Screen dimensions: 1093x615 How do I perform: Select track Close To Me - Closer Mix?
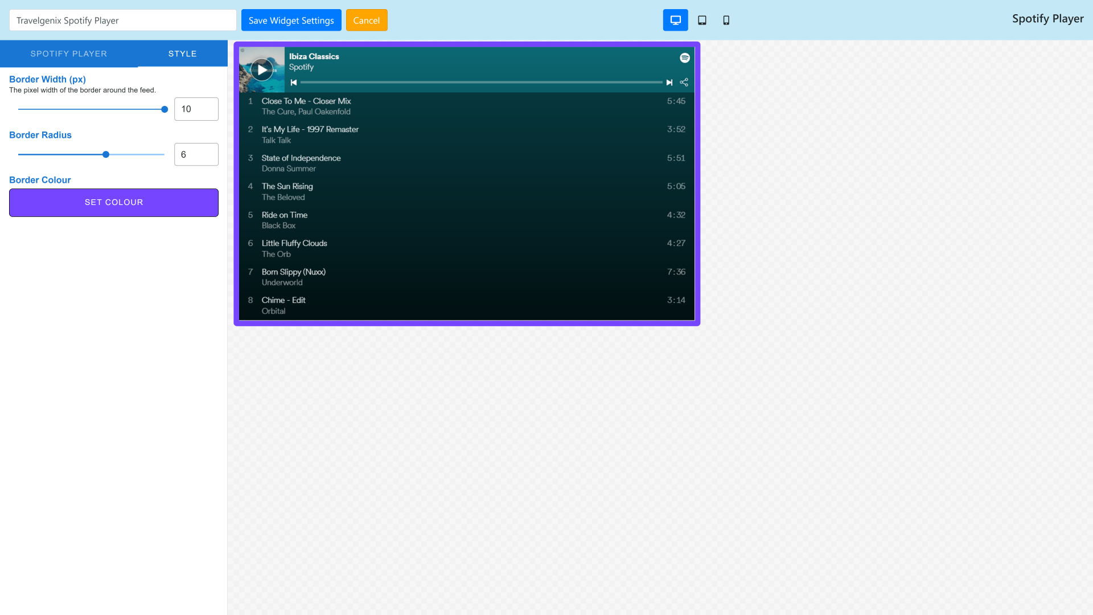point(467,106)
